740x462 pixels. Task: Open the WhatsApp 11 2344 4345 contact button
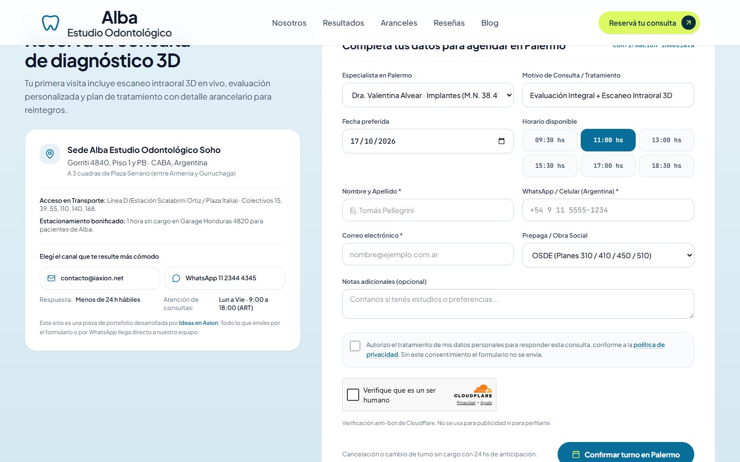[225, 278]
